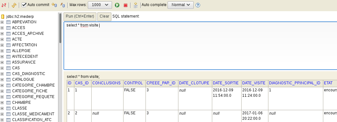
Task: Stop the query with the red square icon
Action: (126, 5)
